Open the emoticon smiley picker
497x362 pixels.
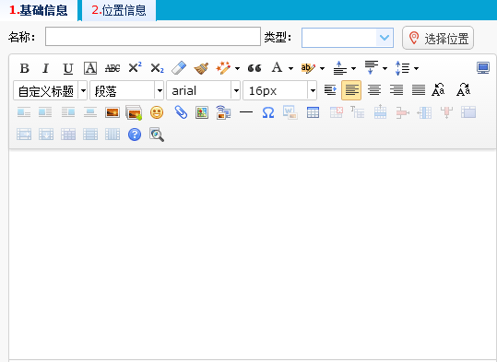pos(157,112)
